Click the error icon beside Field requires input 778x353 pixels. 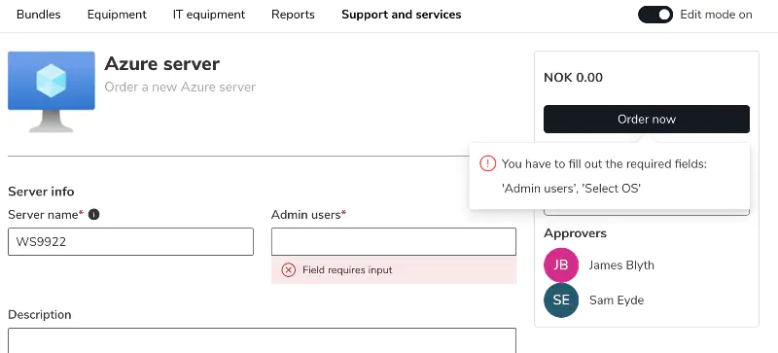pos(288,270)
